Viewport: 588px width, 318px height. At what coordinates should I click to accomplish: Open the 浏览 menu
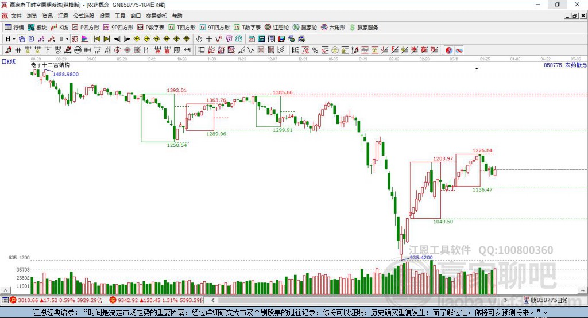click(32, 15)
